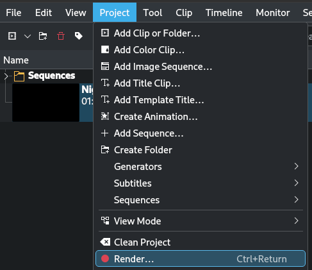Select the black clip thumbnail in bin
Image resolution: width=312 pixels, height=270 pixels.
pyautogui.click(x=45, y=103)
